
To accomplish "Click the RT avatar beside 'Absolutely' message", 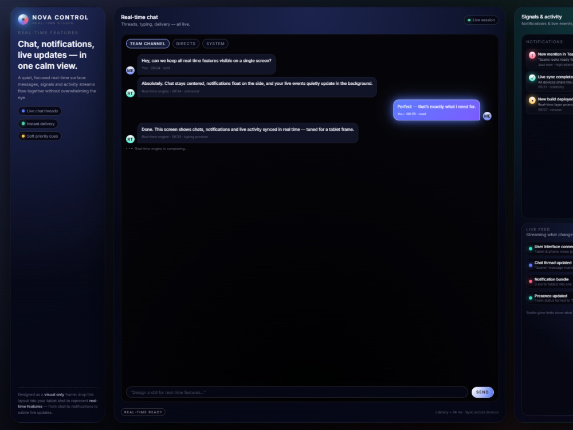I will pos(130,93).
